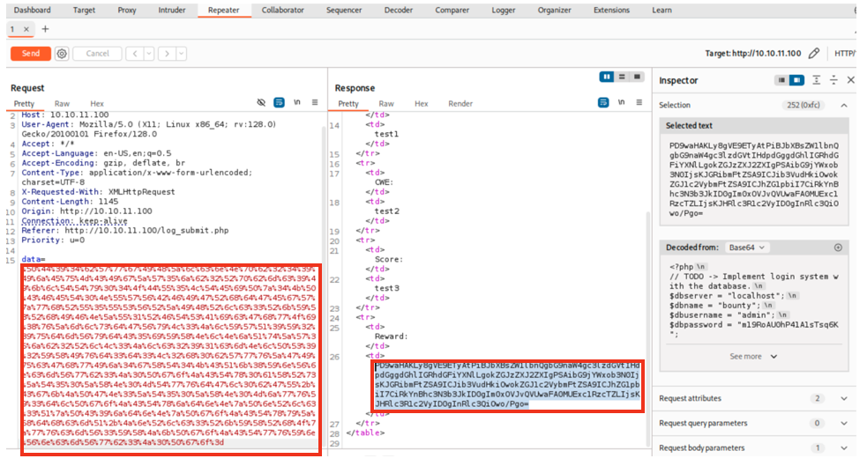This screenshot has height=466, width=867.
Task: Expand Request query parameters section
Action: 844,423
